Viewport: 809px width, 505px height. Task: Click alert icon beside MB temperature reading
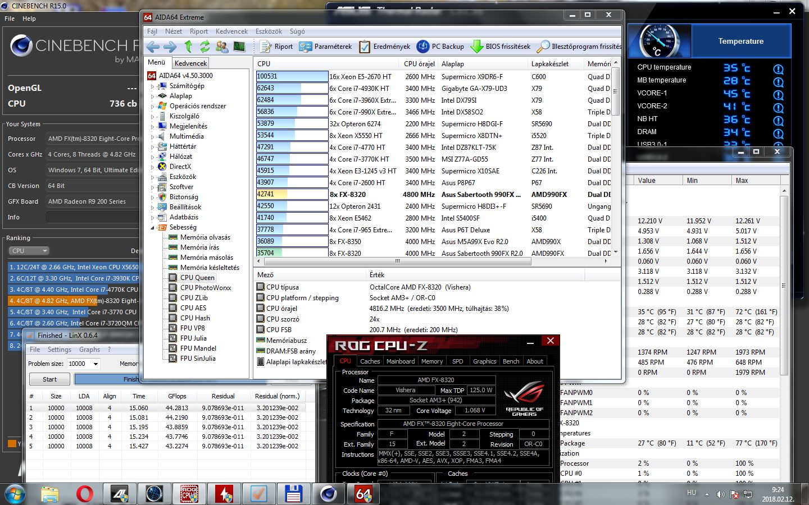coord(778,82)
